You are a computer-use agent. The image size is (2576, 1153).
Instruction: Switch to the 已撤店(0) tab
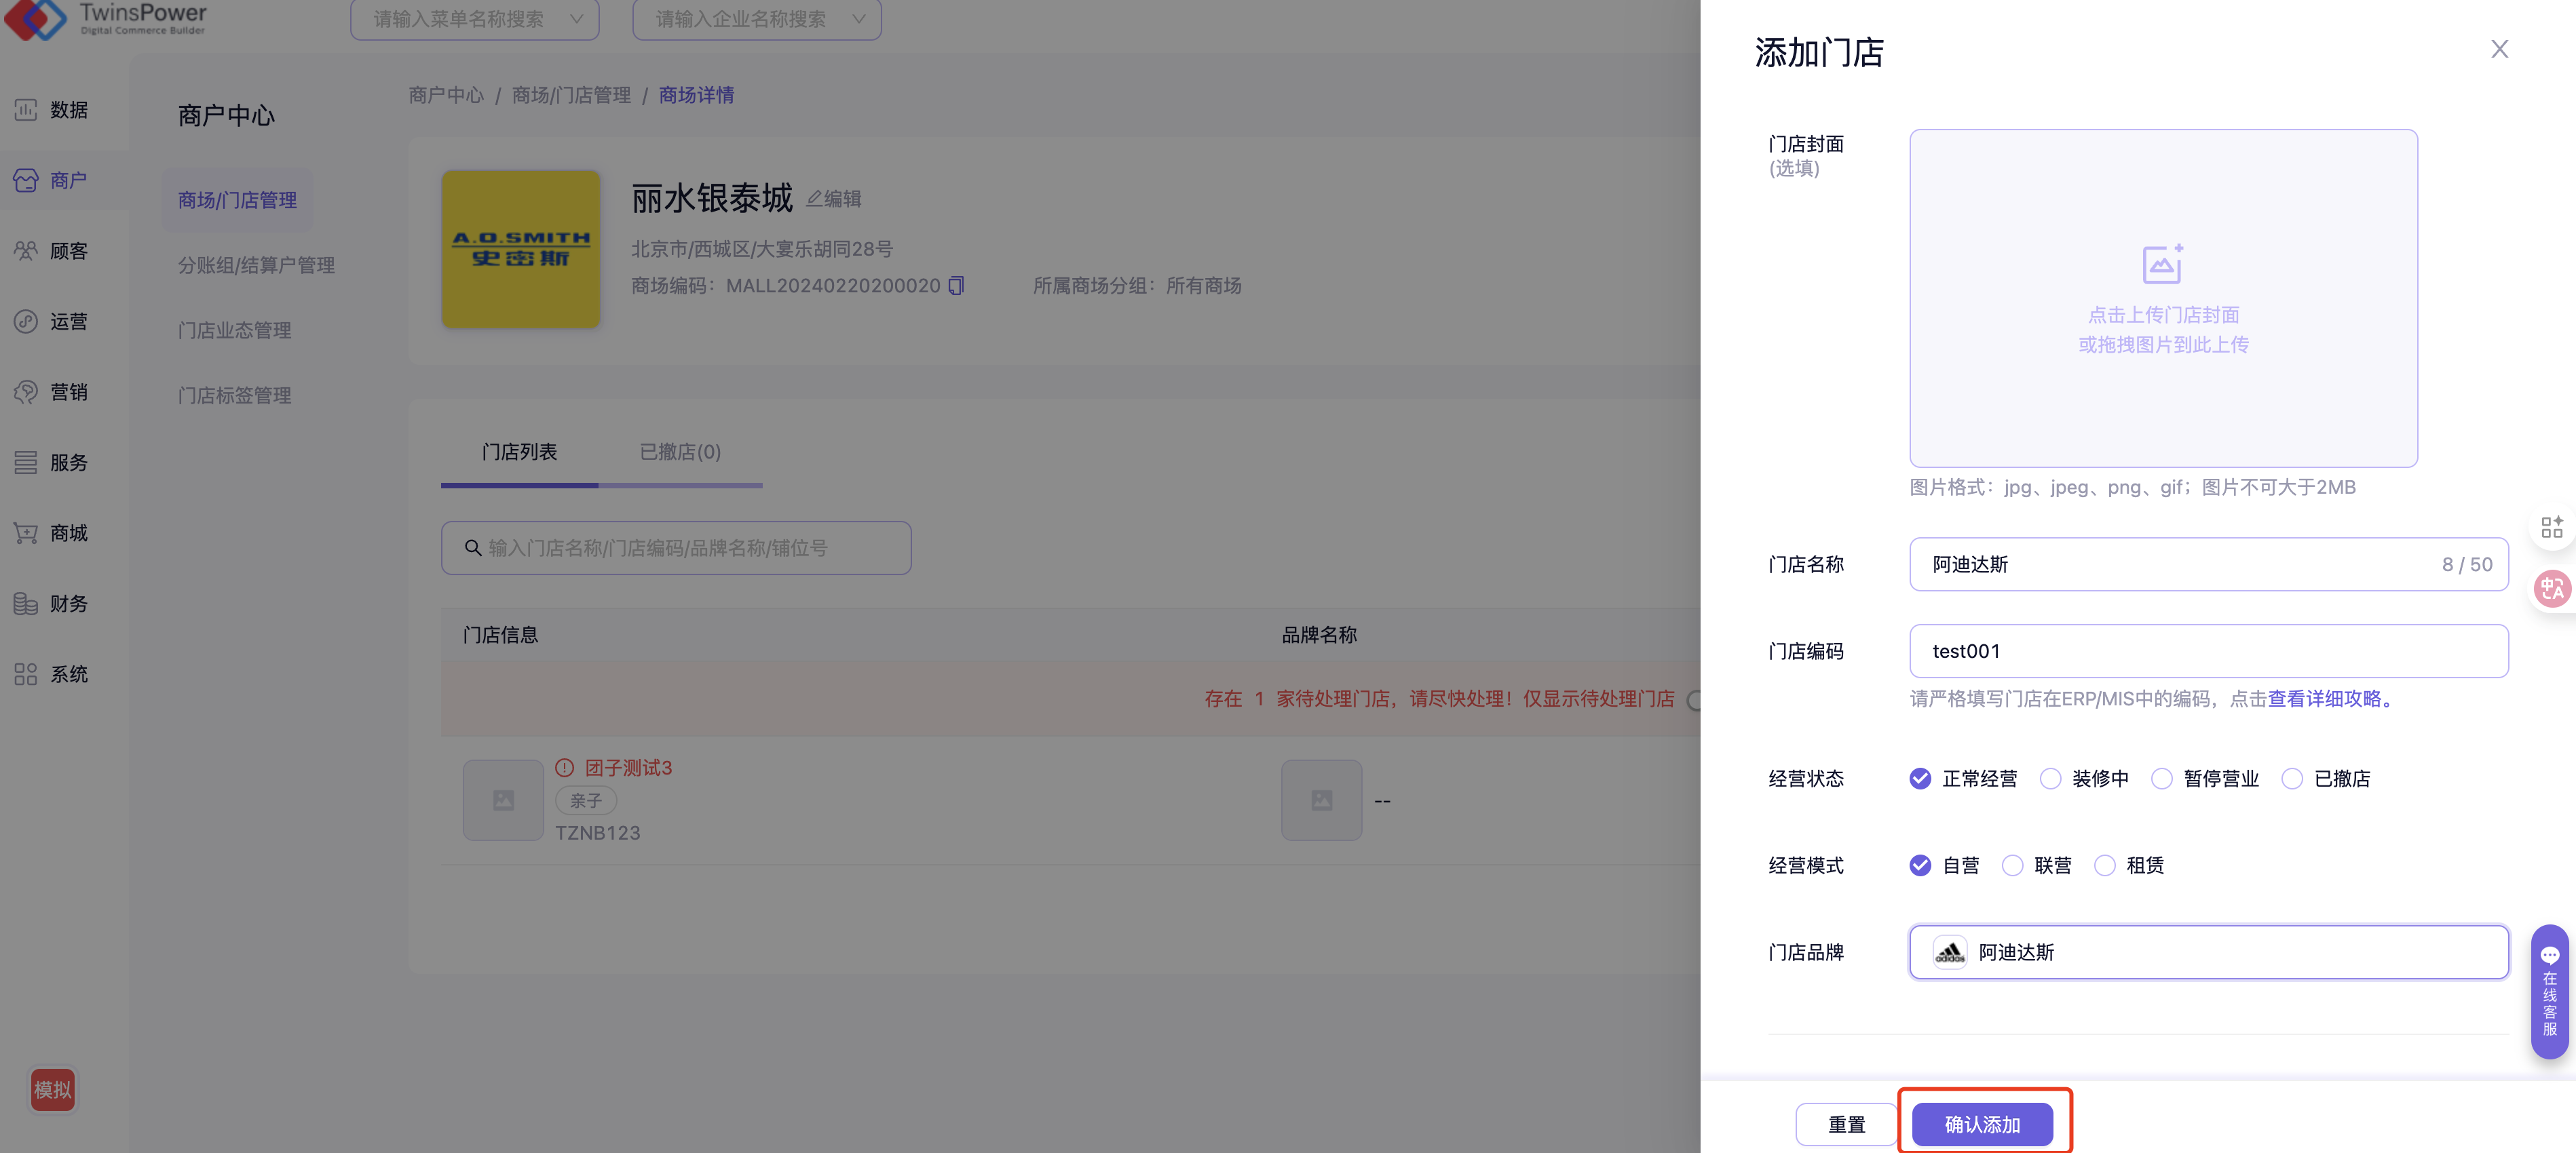pos(680,452)
